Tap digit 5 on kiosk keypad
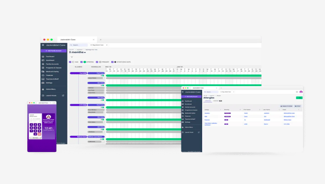This screenshot has width=325, height=184. click(35, 128)
